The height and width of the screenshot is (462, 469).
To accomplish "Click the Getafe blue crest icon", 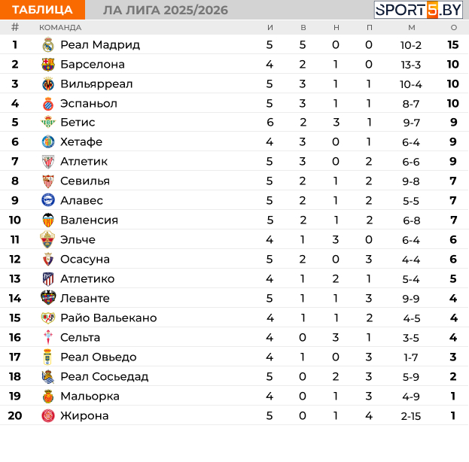I will (48, 141).
